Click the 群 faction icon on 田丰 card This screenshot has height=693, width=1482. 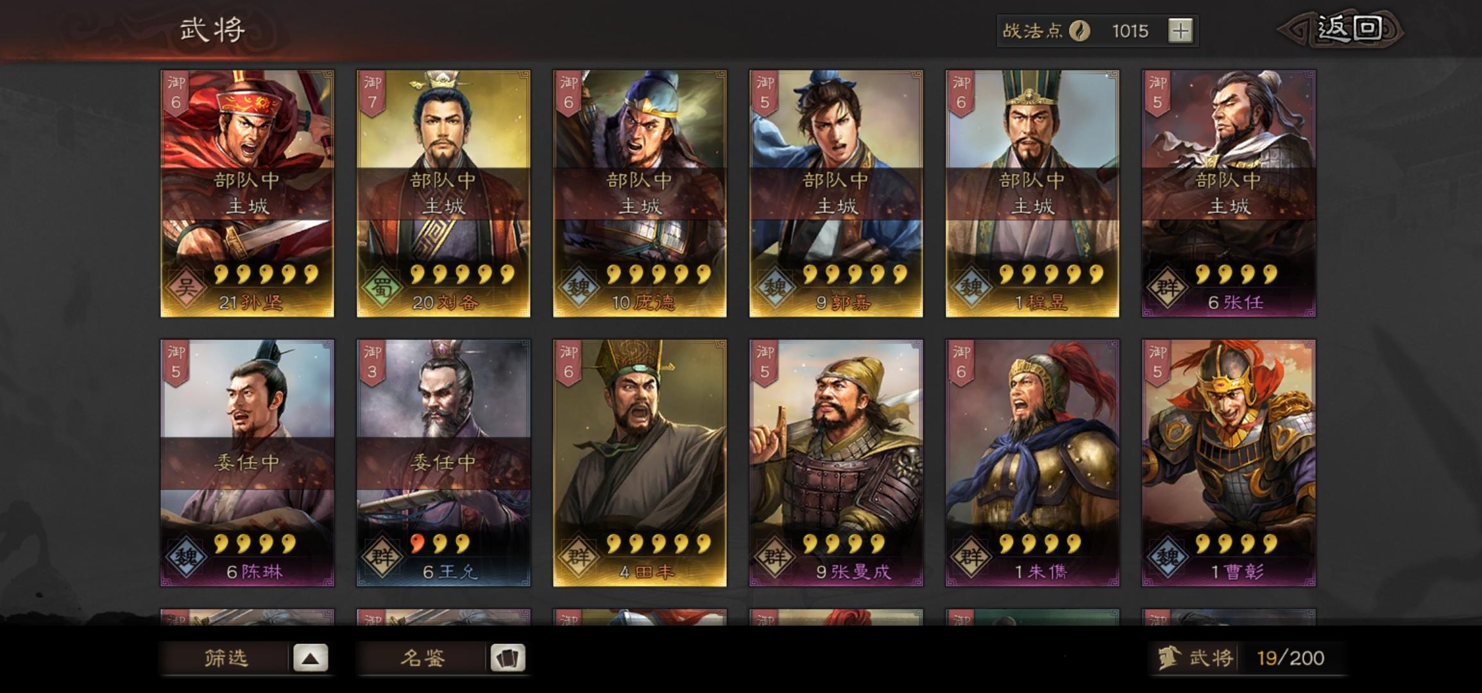tap(579, 556)
